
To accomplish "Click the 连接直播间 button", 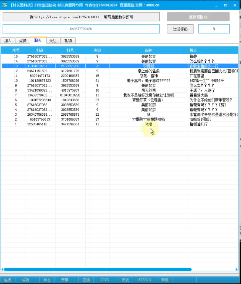I will click(x=198, y=17).
